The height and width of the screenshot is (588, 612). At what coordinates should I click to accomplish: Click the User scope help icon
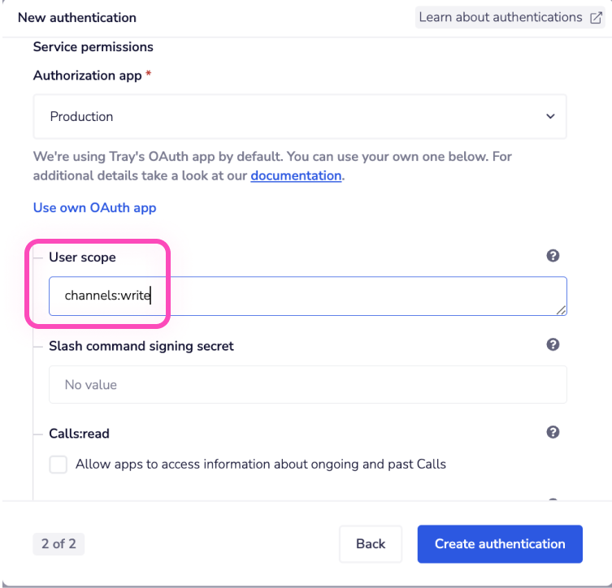click(553, 256)
